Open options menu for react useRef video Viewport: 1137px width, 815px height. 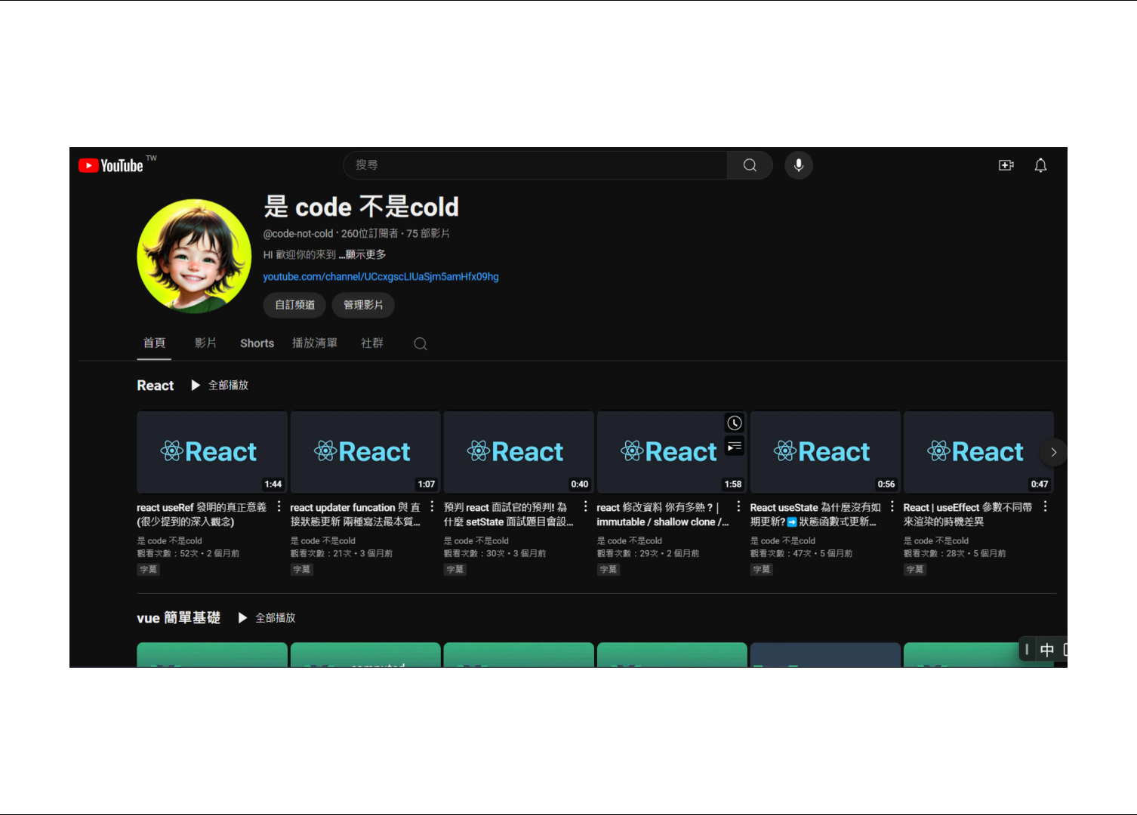click(x=279, y=507)
